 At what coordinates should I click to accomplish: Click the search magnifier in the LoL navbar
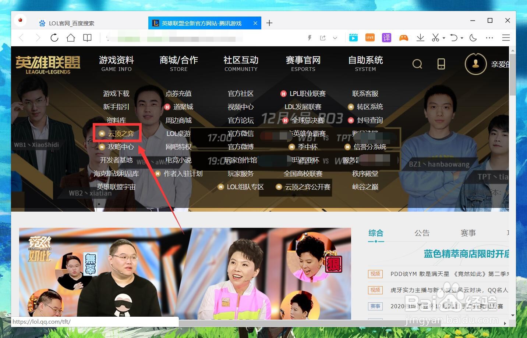[417, 64]
